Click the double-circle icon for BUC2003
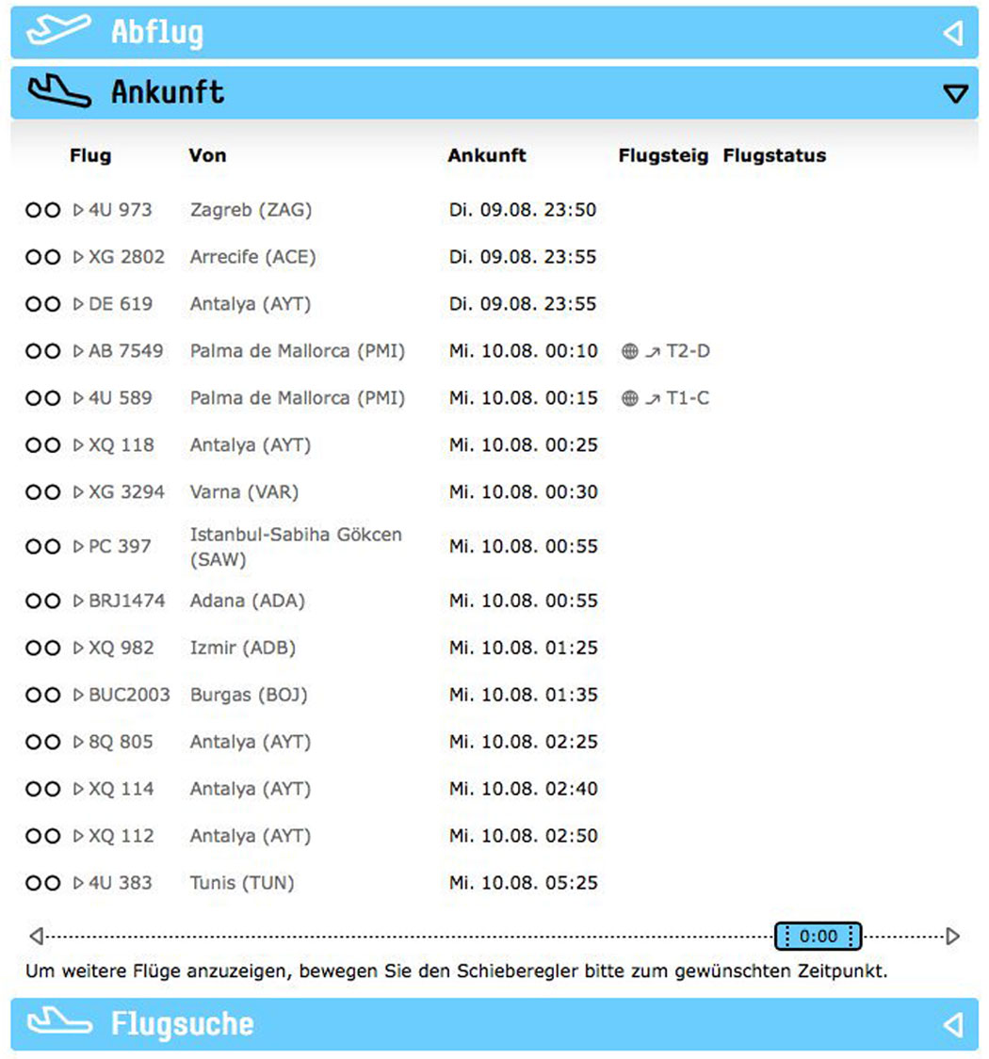Screen dimensions: 989x1059 click(42, 695)
